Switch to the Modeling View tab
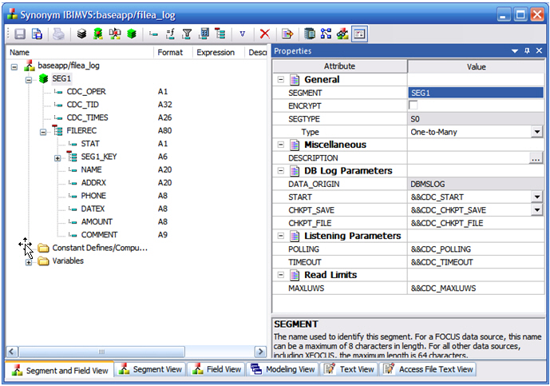The image size is (550, 386). (283, 369)
